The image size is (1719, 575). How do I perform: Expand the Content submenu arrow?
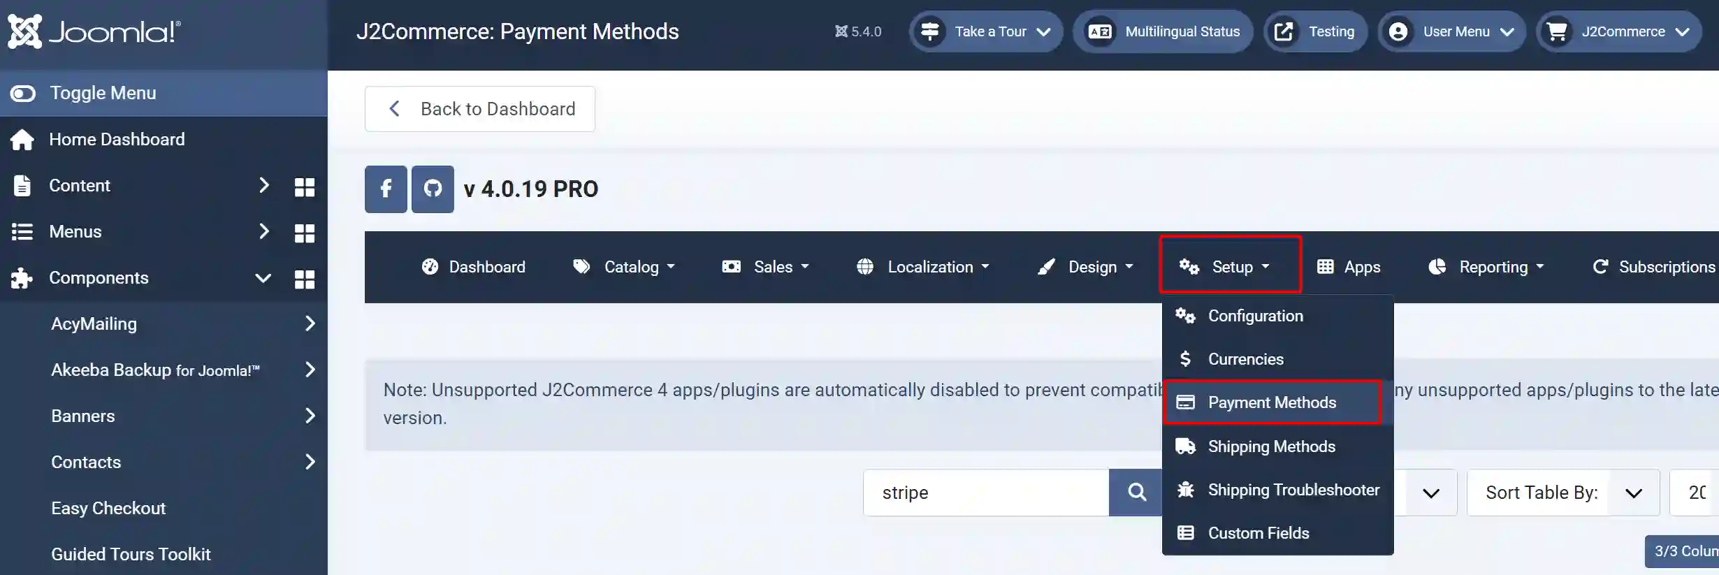263,185
